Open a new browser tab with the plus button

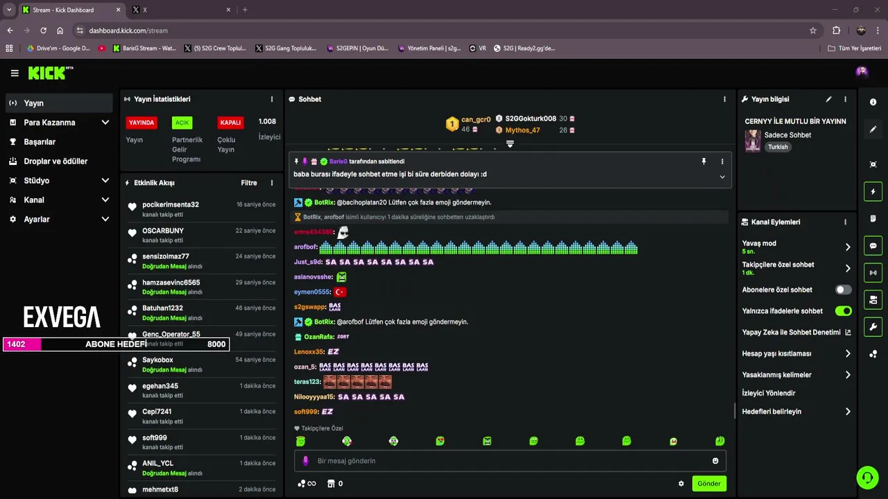(245, 10)
